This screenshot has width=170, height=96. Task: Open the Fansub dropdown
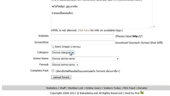coord(65,65)
